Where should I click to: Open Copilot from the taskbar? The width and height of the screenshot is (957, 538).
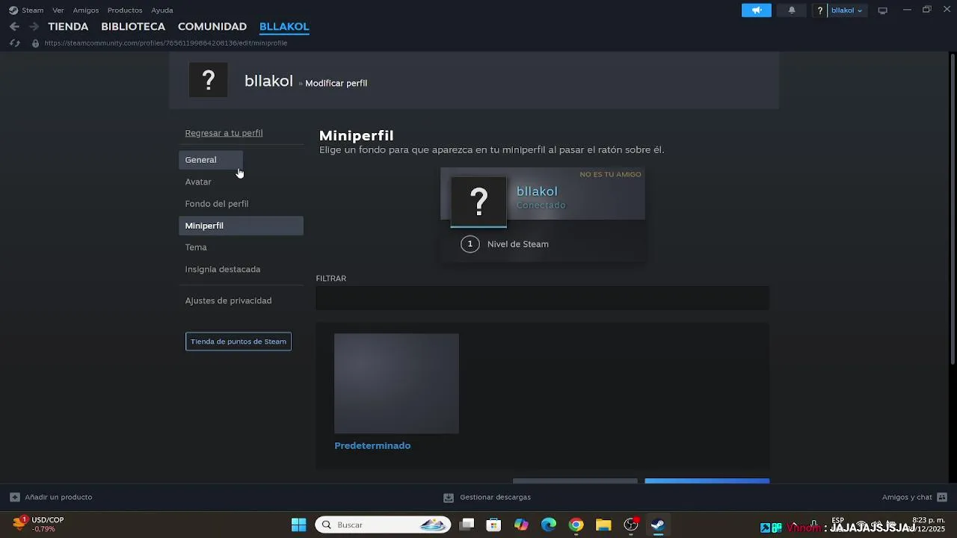pos(521,525)
